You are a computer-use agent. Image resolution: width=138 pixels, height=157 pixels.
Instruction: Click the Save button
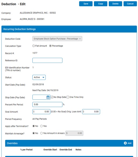tap(86, 4)
